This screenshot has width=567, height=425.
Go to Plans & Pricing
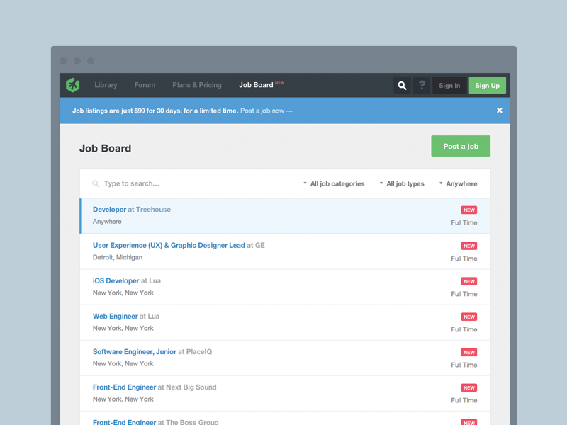[197, 85]
